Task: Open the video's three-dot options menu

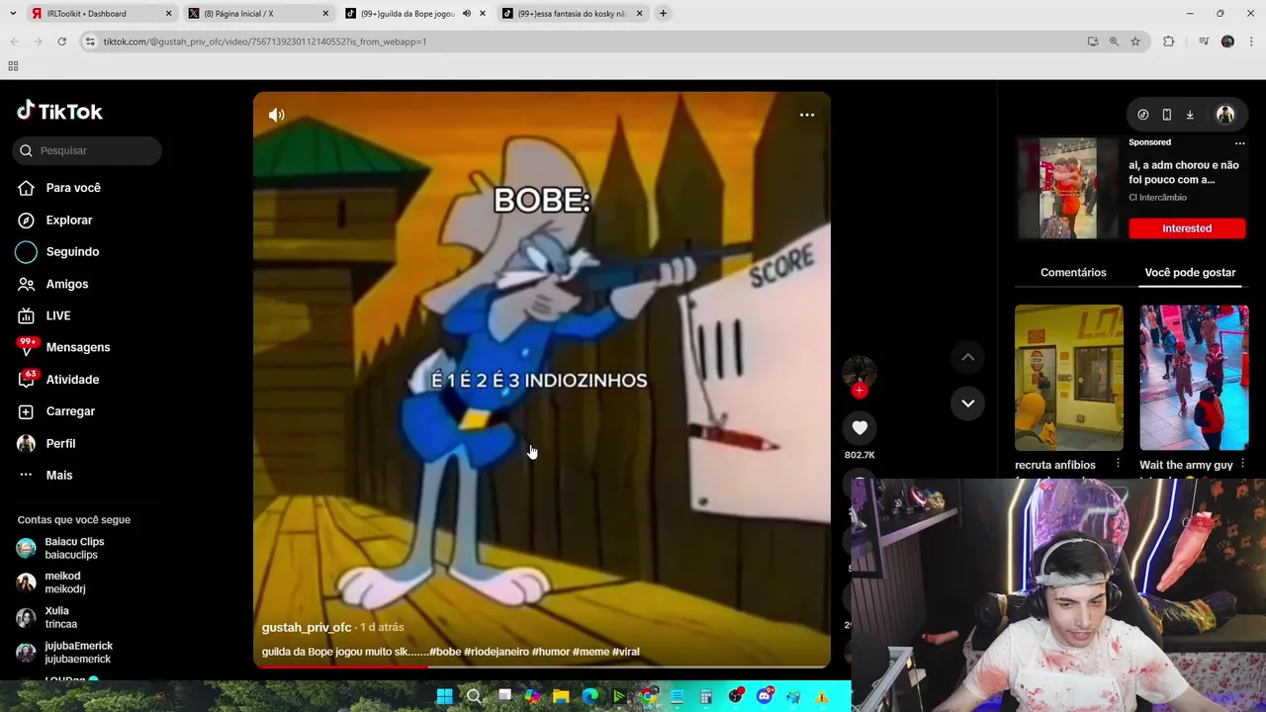Action: click(807, 115)
